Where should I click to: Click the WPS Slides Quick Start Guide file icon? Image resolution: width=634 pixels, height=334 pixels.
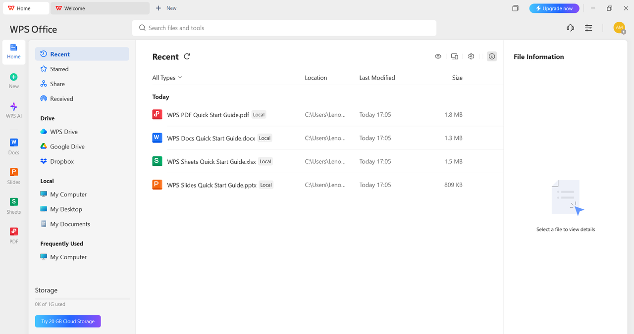[157, 185]
